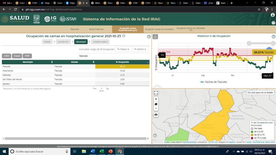Switch to the Series históricas tab
The image size is (276, 155).
point(96,29)
